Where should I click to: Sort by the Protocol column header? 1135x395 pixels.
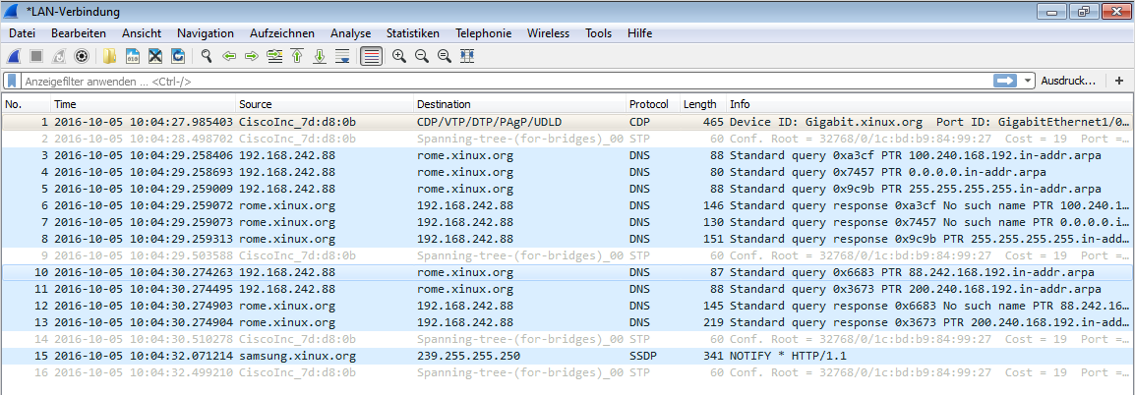[x=653, y=104]
